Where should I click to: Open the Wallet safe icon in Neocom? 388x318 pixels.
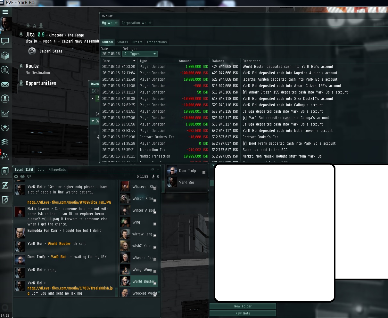click(5, 171)
